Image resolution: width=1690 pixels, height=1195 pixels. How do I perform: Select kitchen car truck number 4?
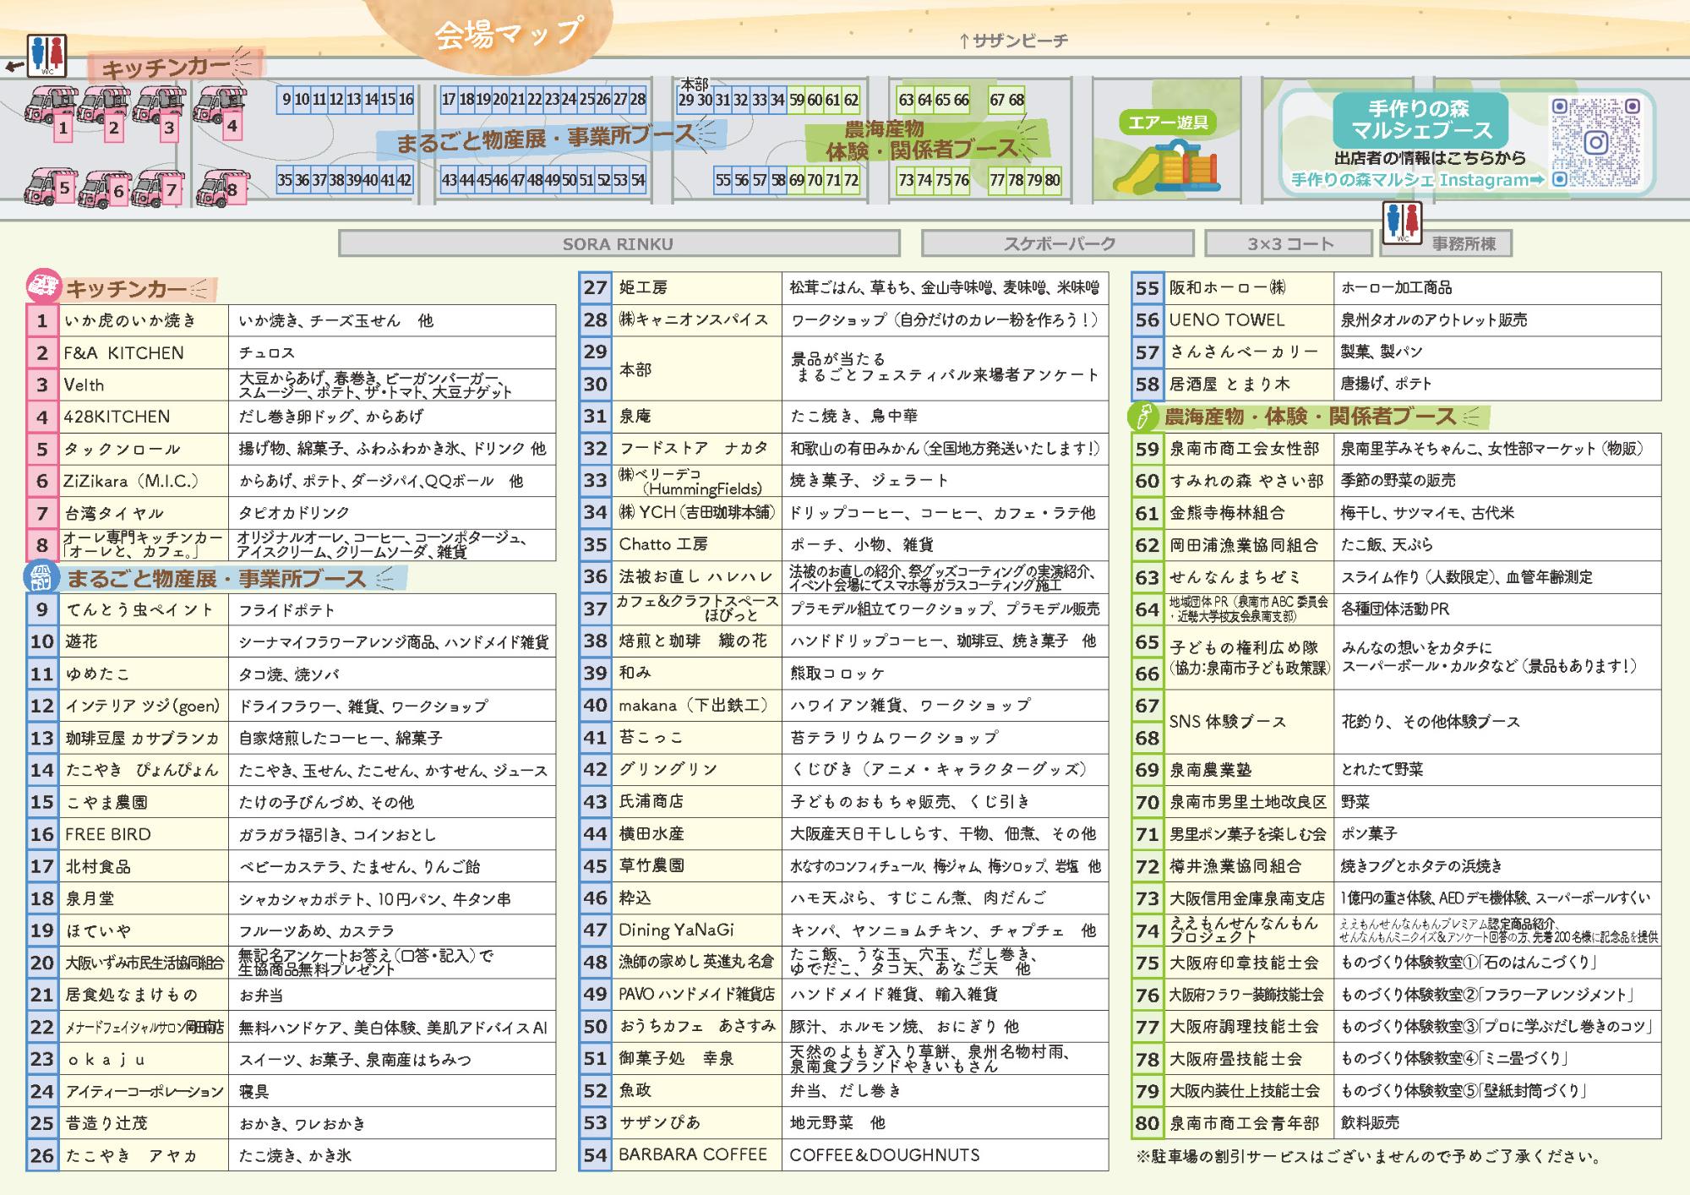[220, 112]
